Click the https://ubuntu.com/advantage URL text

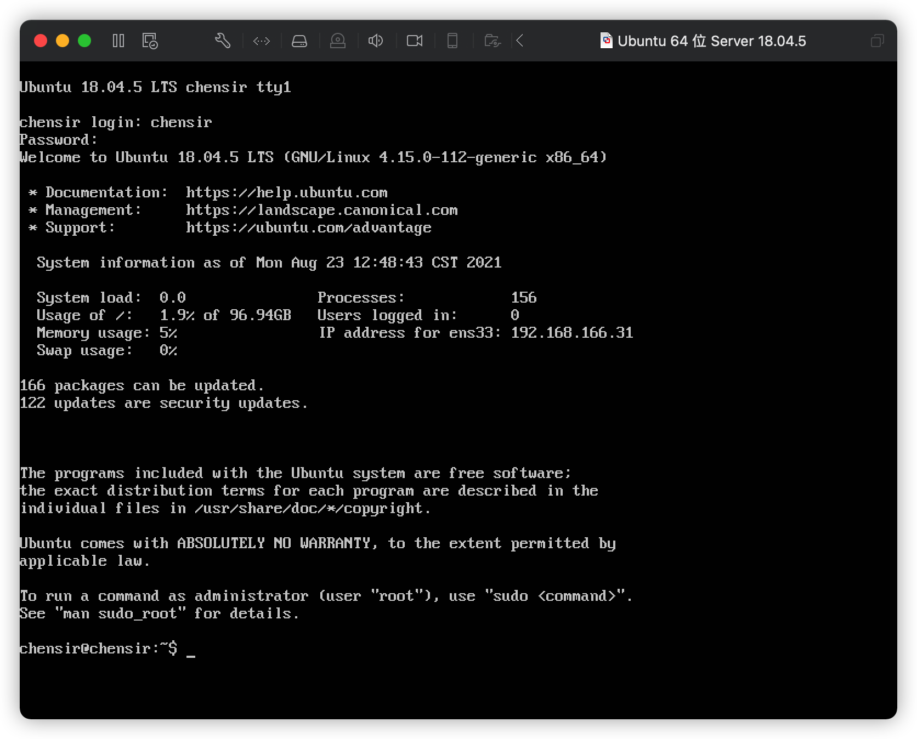point(309,228)
